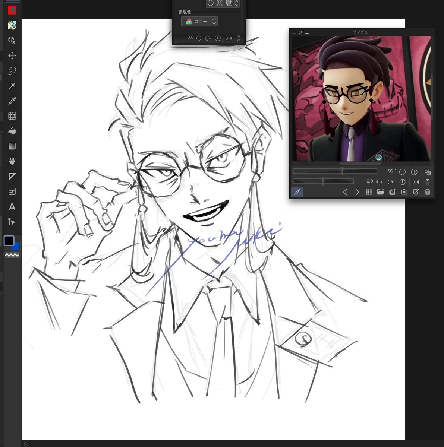444x447 pixels.
Task: Rotate canvas right in top navigator strip
Action: coord(208,38)
